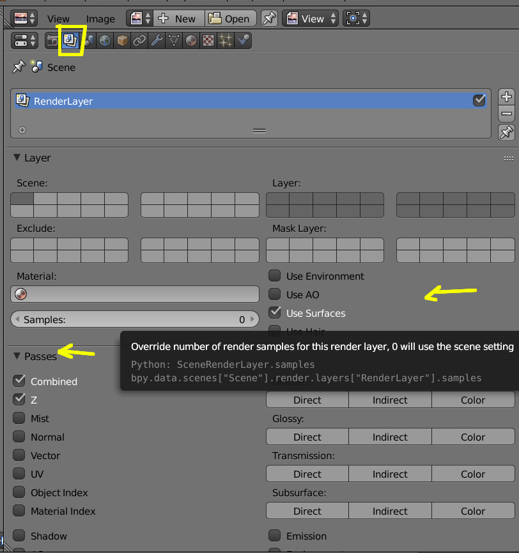The width and height of the screenshot is (519, 553).
Task: Open the View menu
Action: (58, 19)
